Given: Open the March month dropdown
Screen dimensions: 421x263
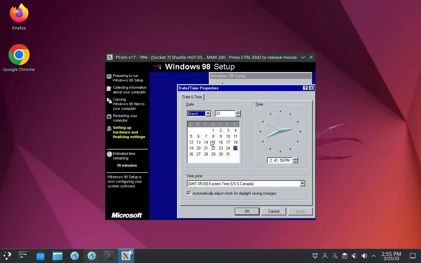Looking at the screenshot, I should [208, 114].
